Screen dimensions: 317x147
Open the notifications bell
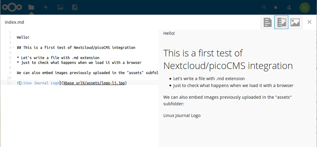276,7
